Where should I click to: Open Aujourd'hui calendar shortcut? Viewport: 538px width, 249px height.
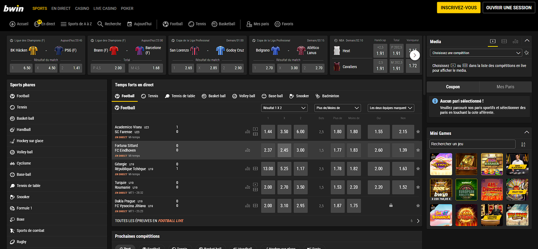coord(139,24)
